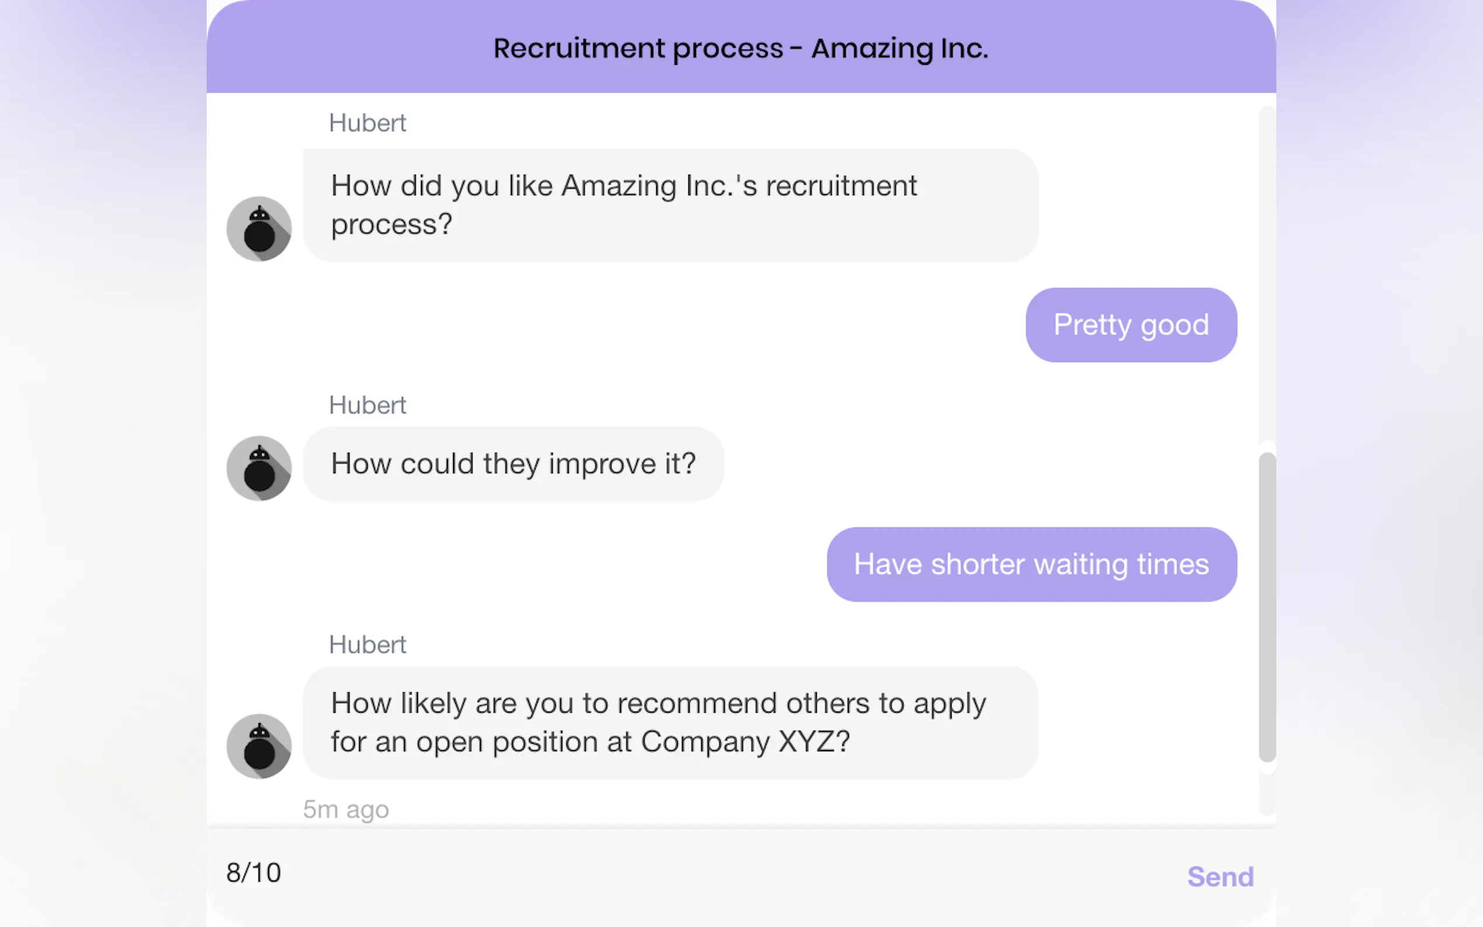
Task: Click the "How did you like Amazing Inc.'s" message
Action: click(670, 205)
